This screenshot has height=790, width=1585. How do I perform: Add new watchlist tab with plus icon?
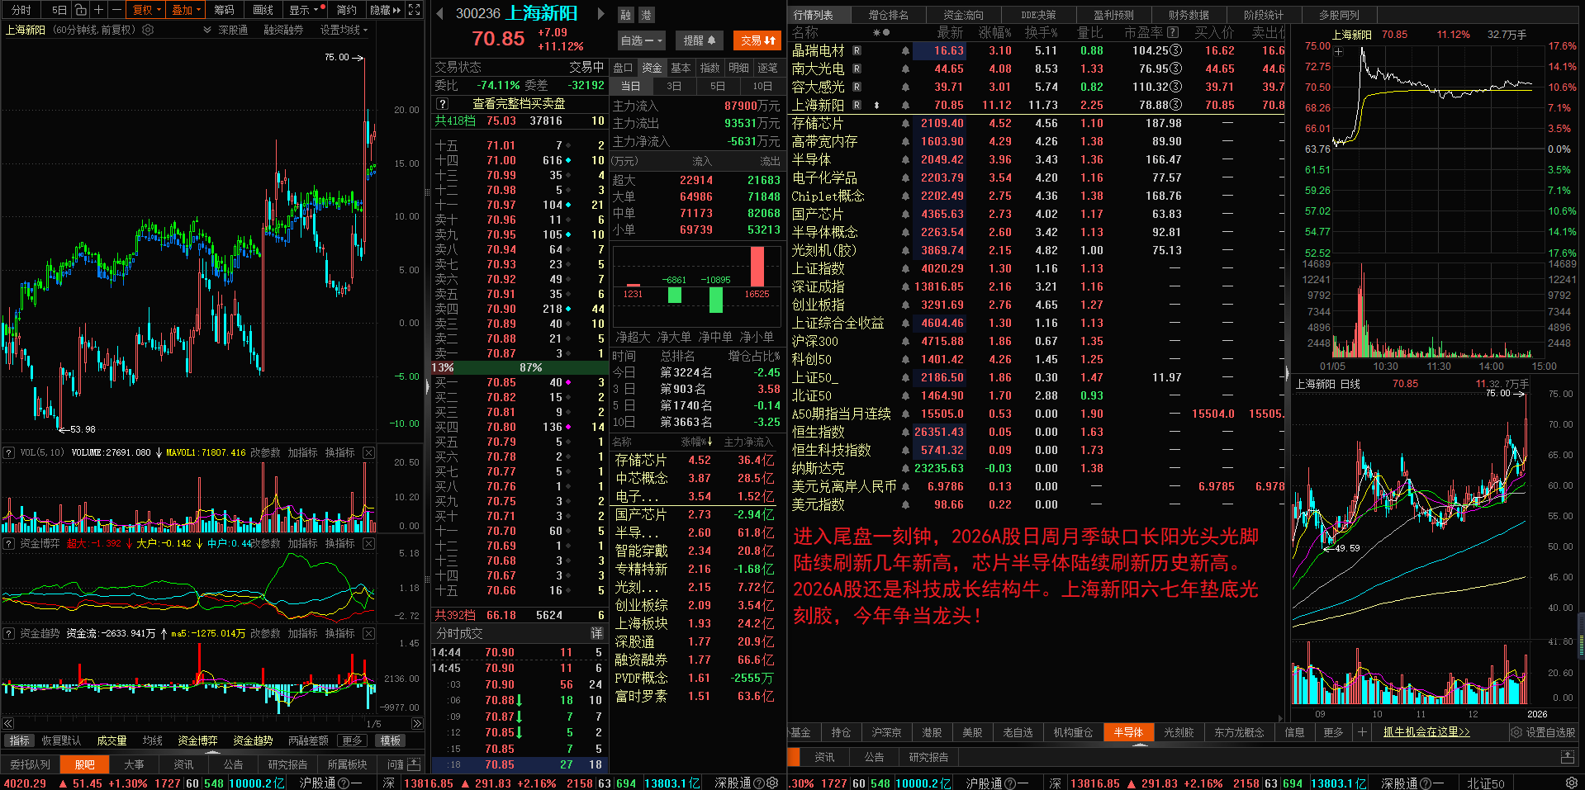click(1362, 732)
